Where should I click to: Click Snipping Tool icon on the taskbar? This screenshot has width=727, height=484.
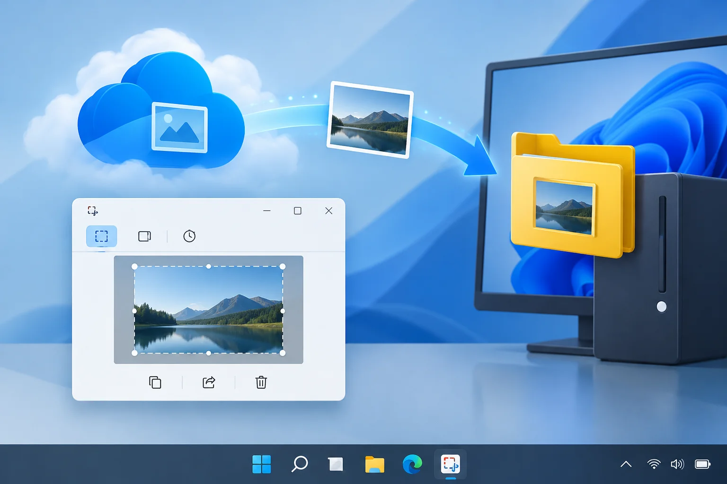450,464
